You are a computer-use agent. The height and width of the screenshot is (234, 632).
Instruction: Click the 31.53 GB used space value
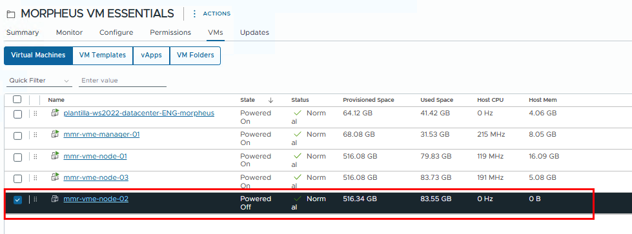[x=435, y=134]
